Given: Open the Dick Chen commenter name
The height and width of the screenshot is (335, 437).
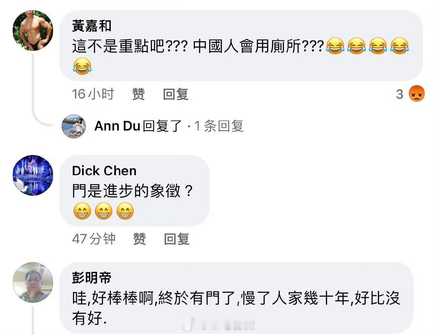Looking at the screenshot, I should [x=104, y=171].
